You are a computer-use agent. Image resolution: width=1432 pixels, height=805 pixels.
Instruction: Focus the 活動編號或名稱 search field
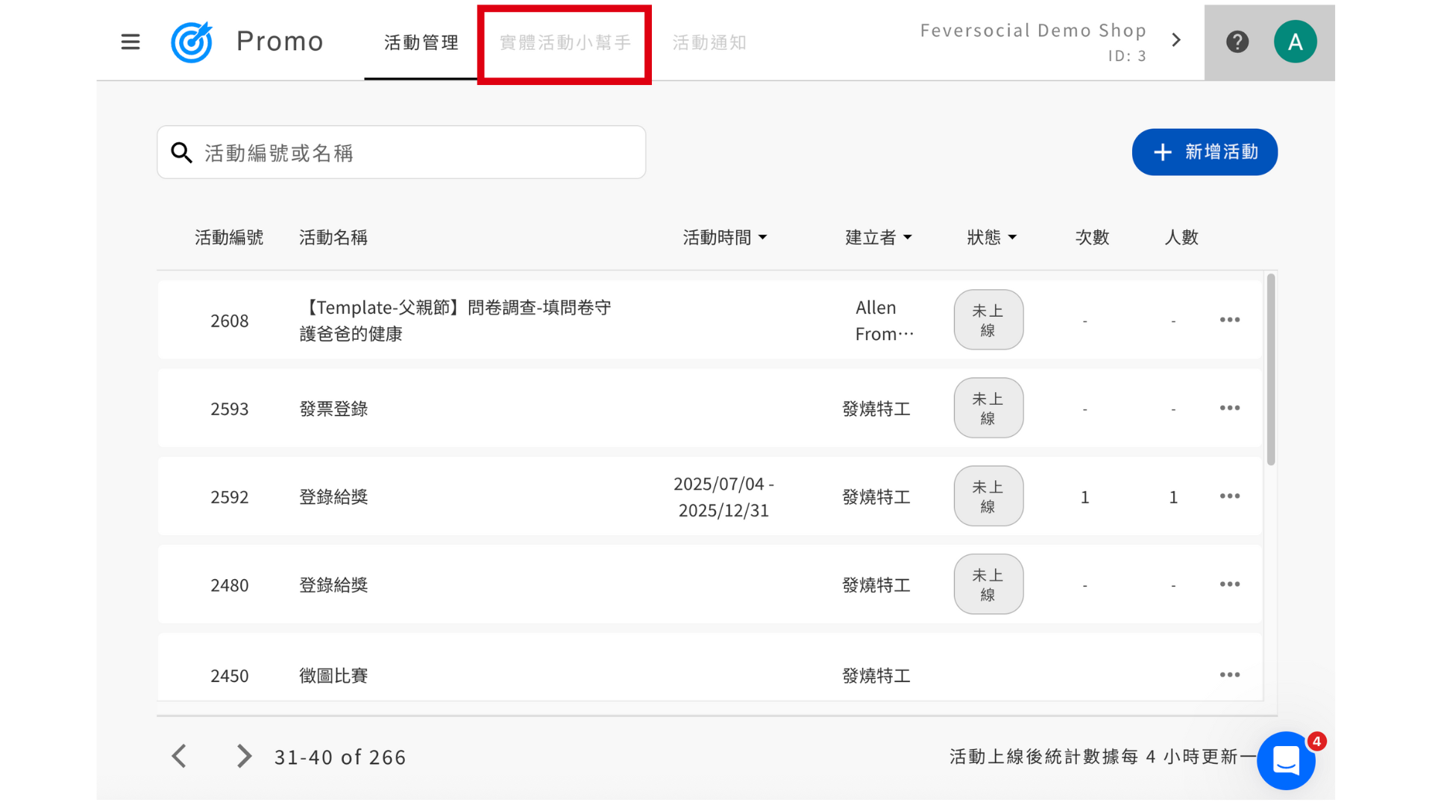[418, 153]
